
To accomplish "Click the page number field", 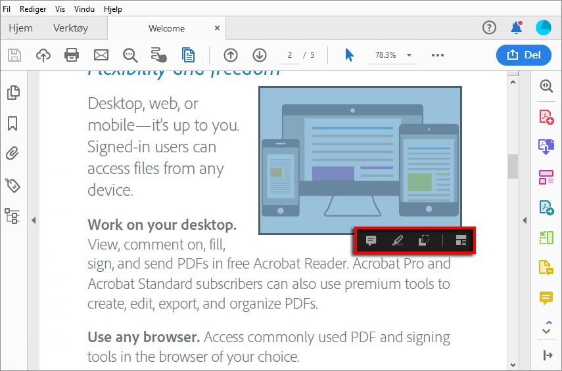I will [x=290, y=55].
